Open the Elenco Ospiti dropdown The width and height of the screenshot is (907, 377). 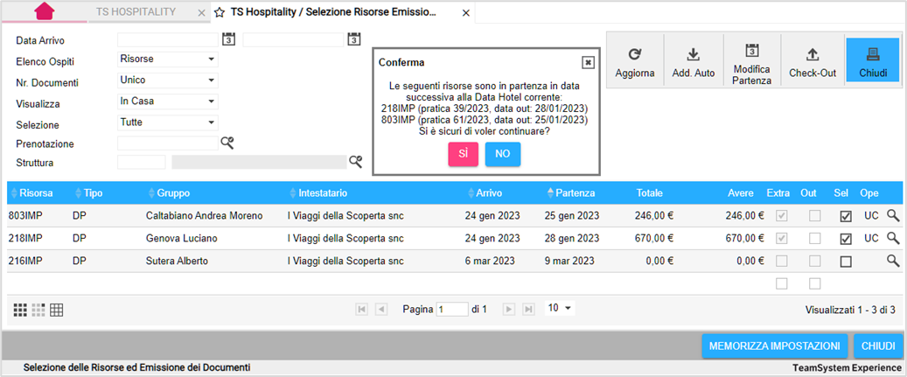click(168, 59)
